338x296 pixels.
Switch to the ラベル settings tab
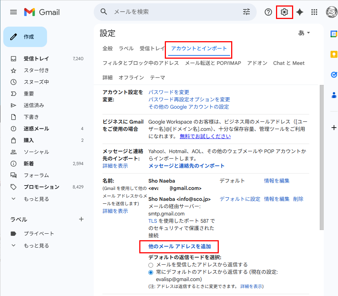126,48
